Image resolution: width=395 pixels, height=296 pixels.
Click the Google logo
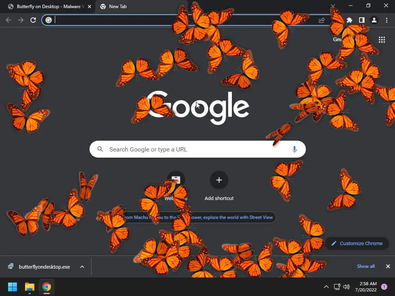198,108
